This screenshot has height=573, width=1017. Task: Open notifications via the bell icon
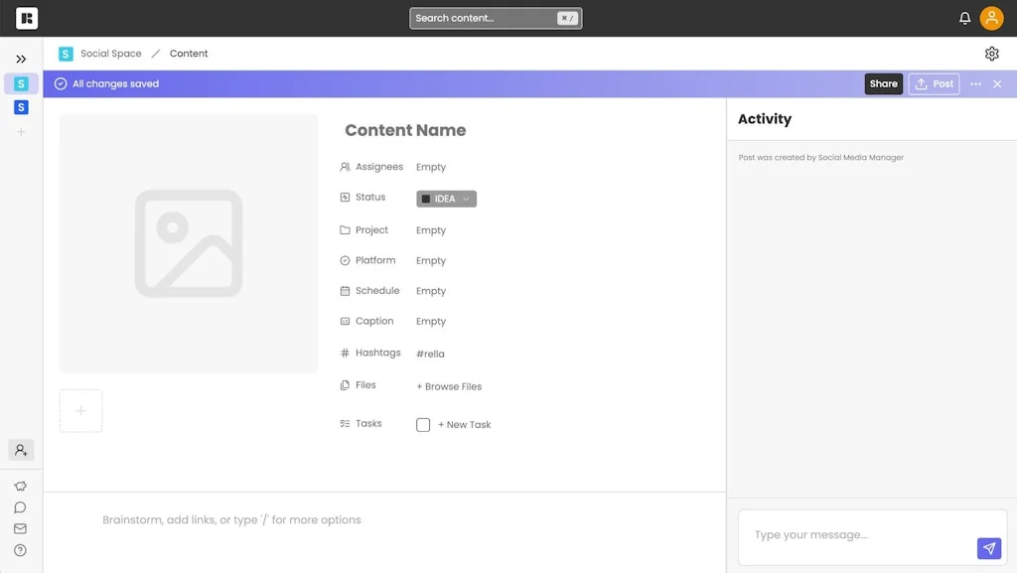(961, 17)
